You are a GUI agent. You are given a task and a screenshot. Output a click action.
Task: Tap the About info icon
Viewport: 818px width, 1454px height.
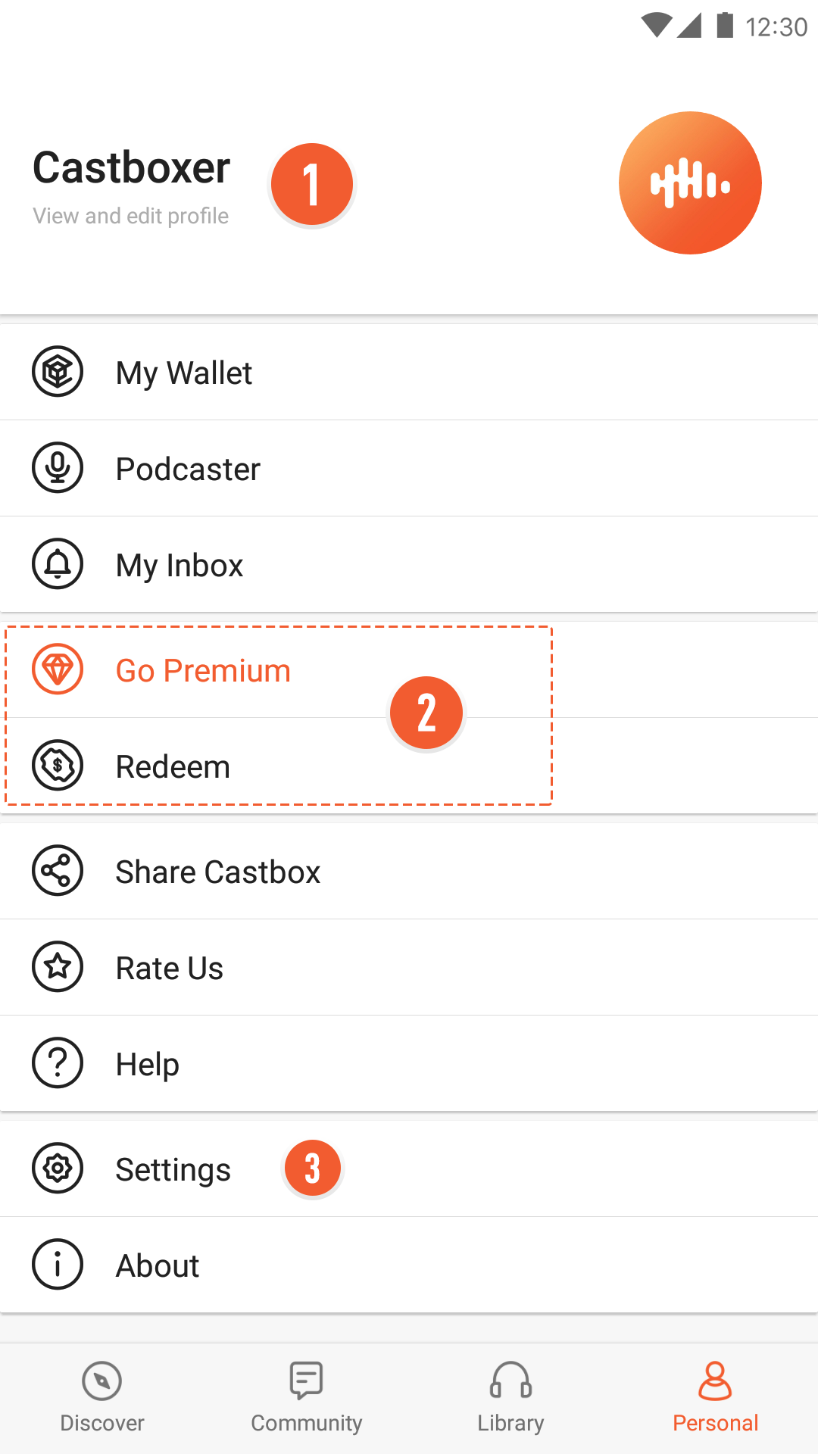click(57, 1265)
